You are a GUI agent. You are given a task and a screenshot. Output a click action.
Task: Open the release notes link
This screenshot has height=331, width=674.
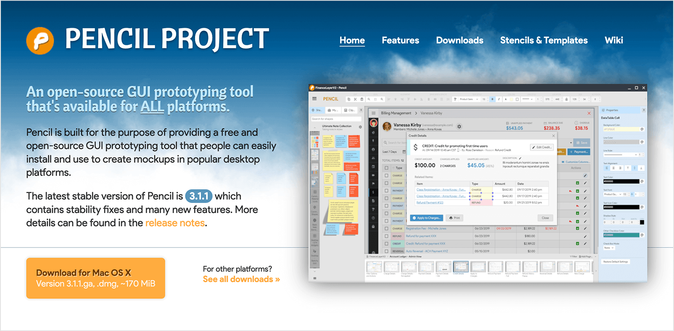pos(175,223)
